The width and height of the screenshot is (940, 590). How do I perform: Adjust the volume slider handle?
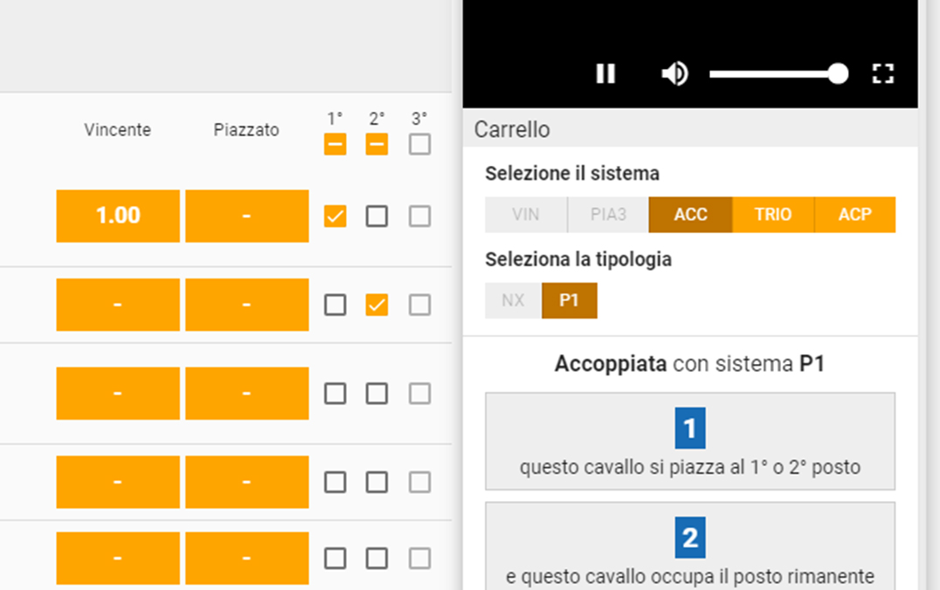838,73
